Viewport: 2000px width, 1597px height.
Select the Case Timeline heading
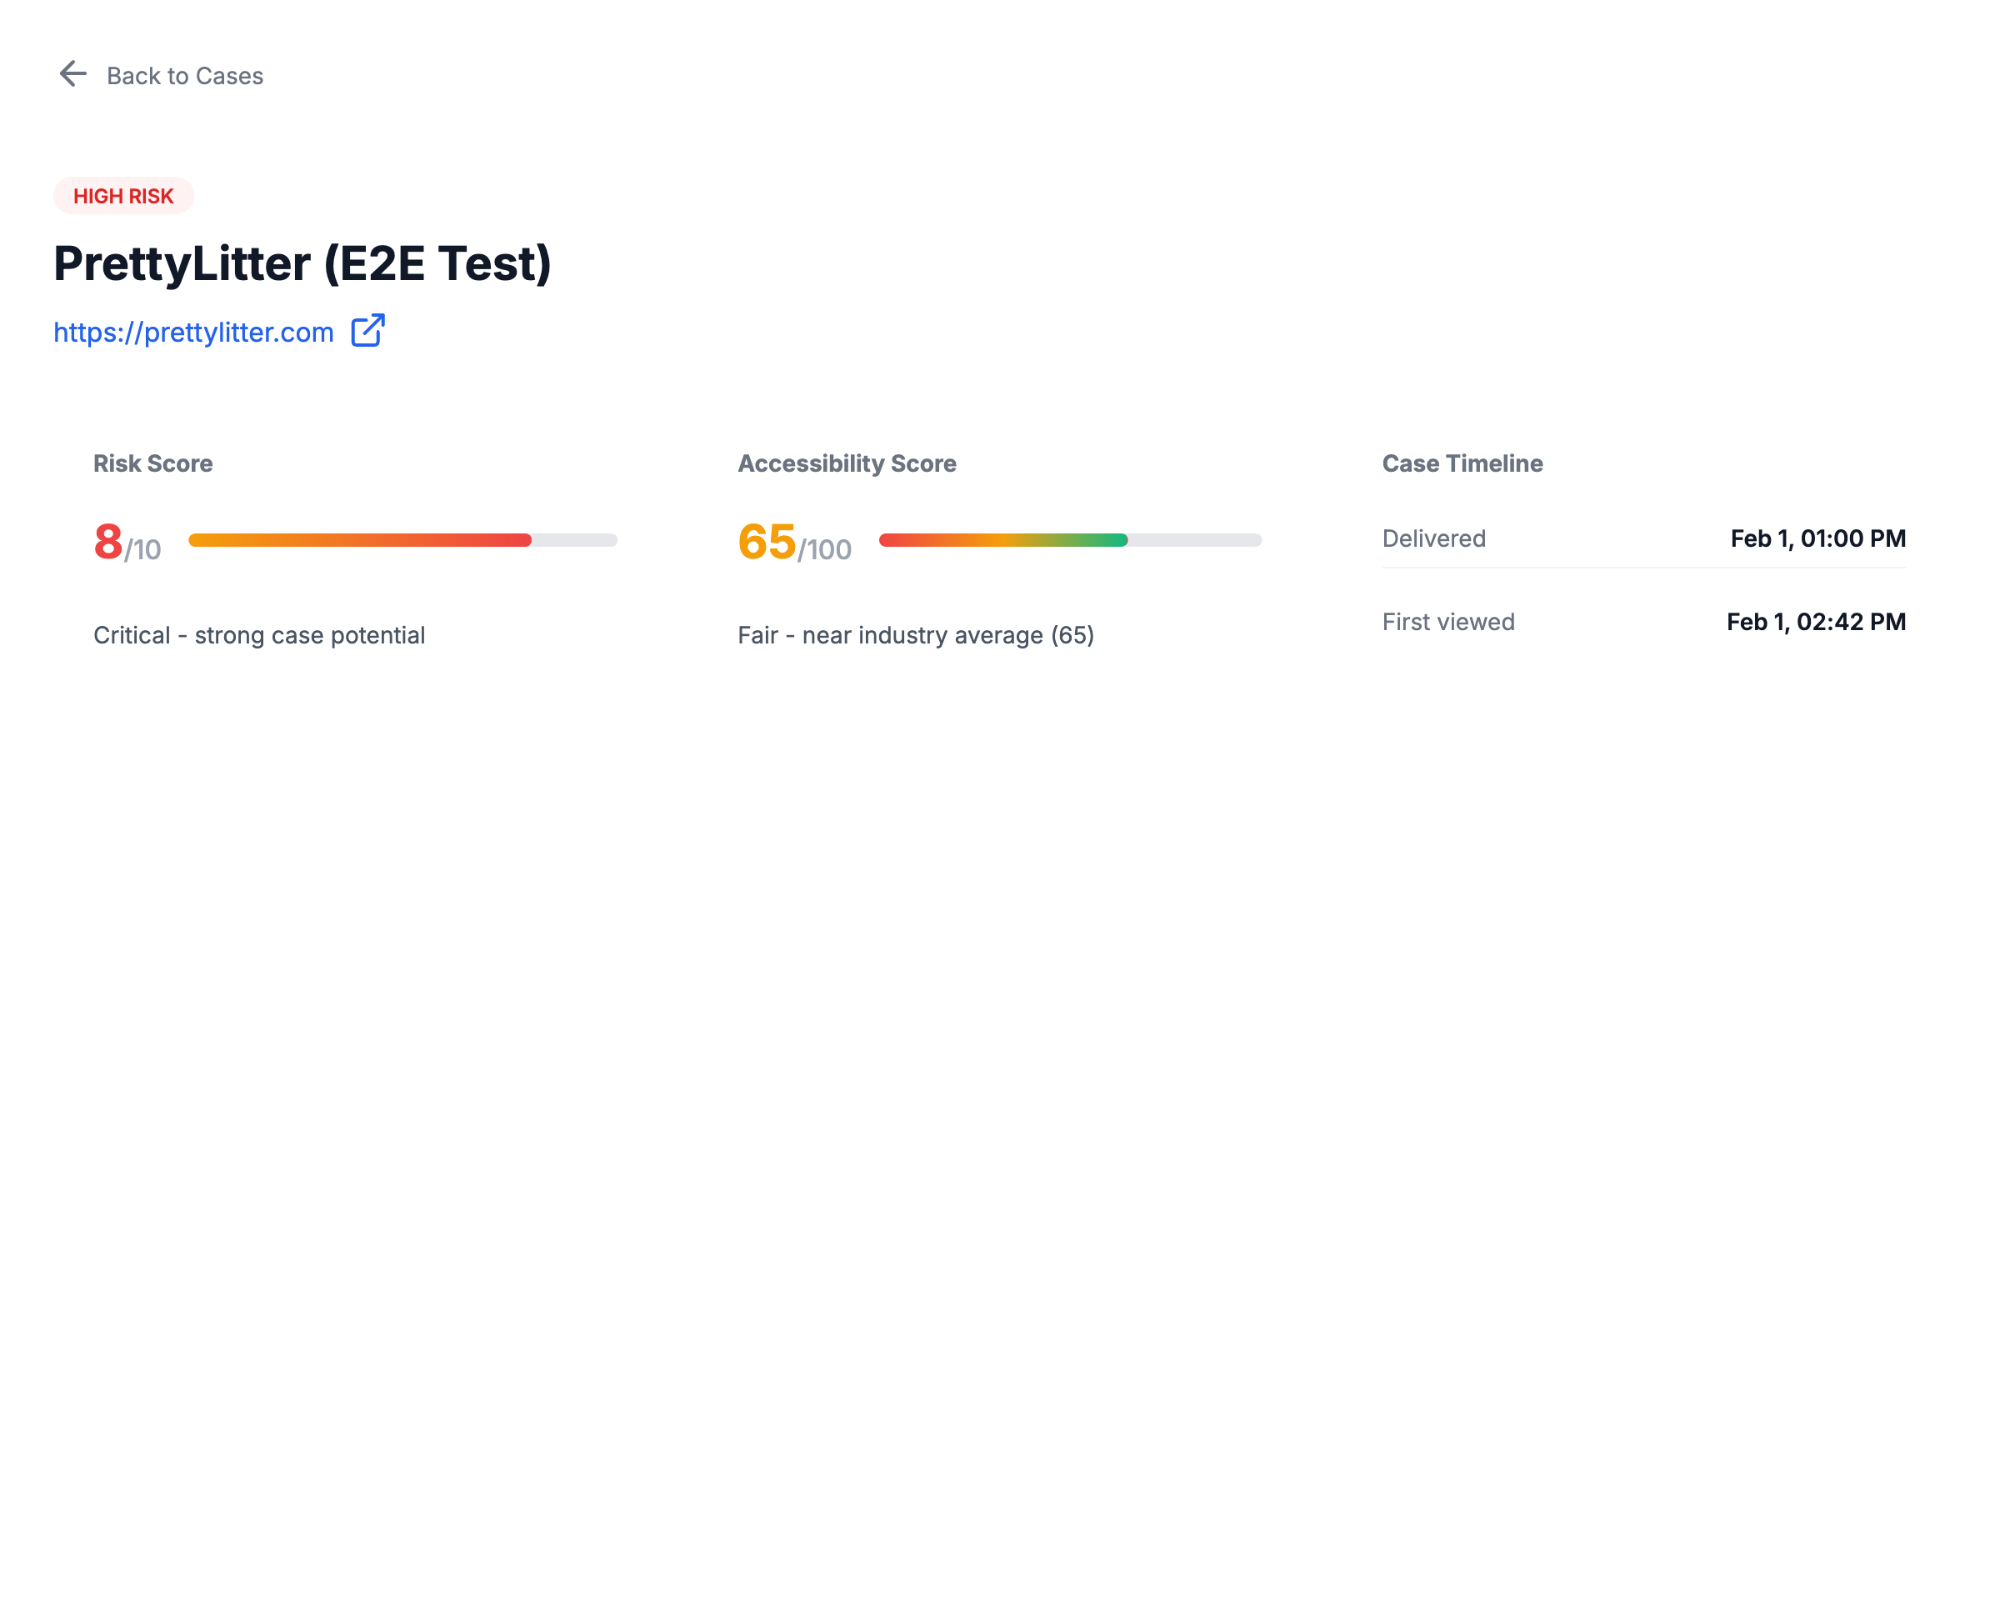click(1461, 463)
